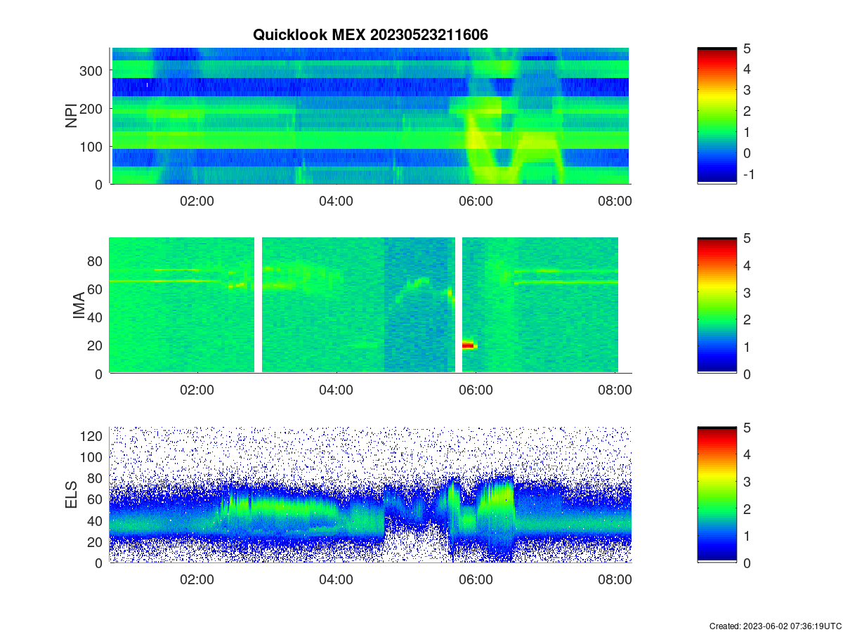Click the 40 tick on ELS axis
The height and width of the screenshot is (632, 843).
(96, 520)
